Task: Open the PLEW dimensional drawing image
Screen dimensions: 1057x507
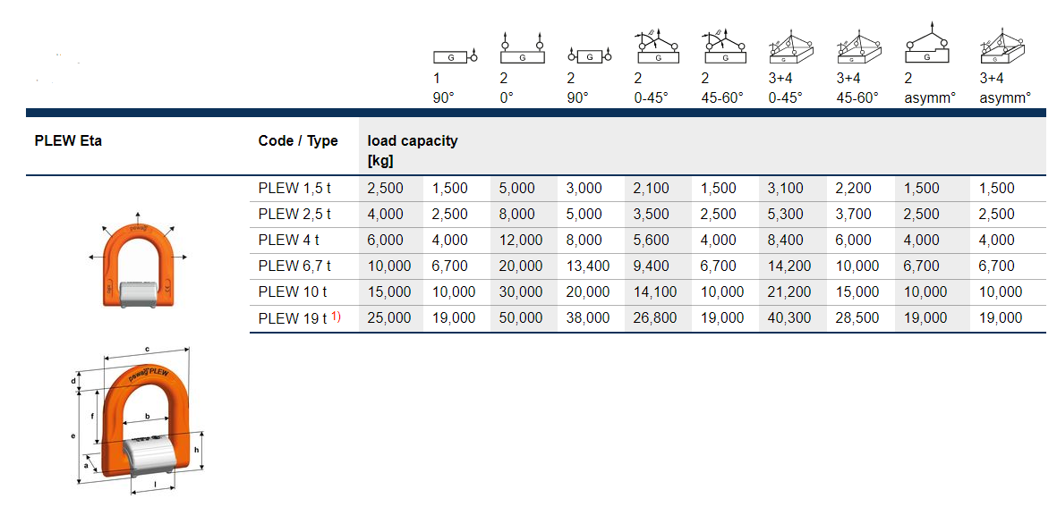Action: [136, 419]
